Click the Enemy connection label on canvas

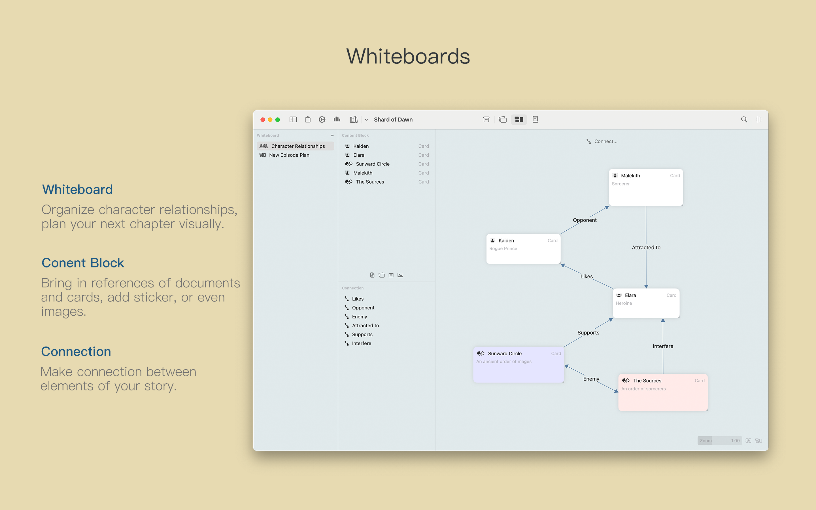[591, 379]
